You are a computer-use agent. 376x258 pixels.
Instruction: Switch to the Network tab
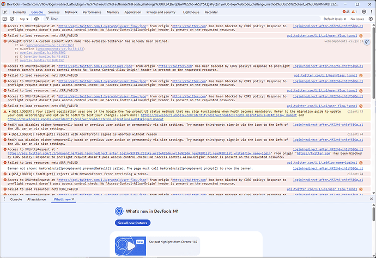pos(71,11)
